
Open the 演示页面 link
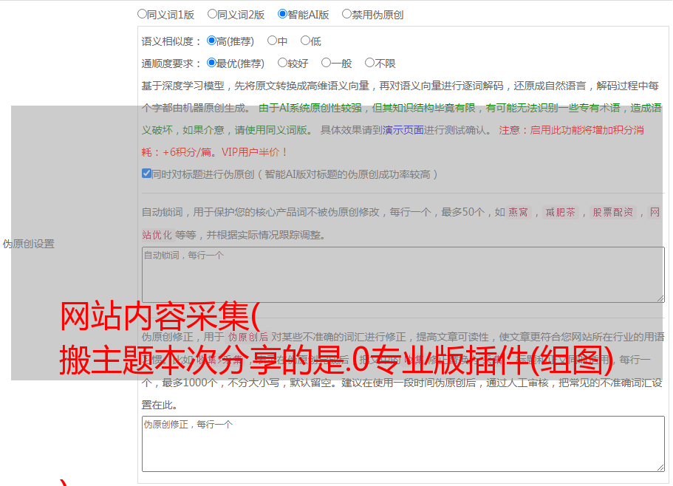point(403,130)
